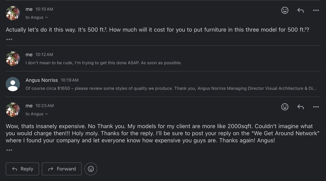Click reply arrow on the 10:23 AM message

[301, 107]
